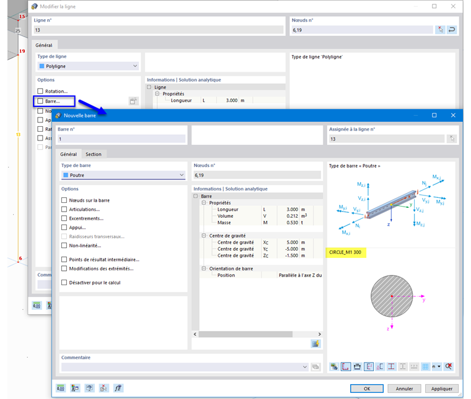Image resolution: width=471 pixels, height=399 pixels.
Task: Click the OK button
Action: [367, 388]
